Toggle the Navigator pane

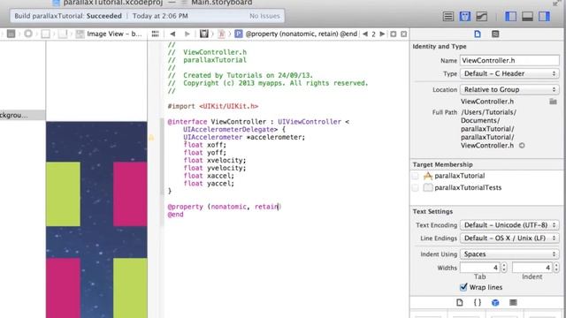coord(510,16)
